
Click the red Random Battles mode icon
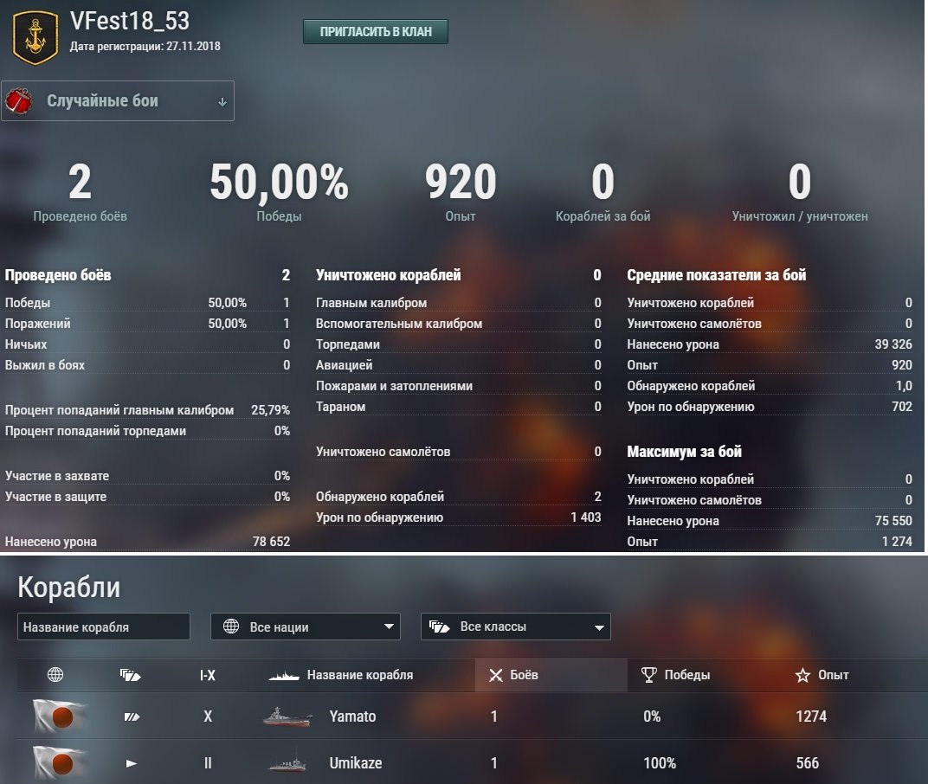click(x=19, y=100)
